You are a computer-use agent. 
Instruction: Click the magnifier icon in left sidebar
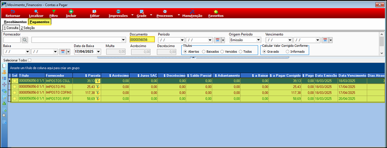pos(4,116)
